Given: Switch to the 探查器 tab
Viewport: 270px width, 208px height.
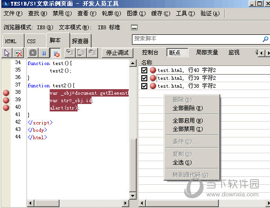Looking at the screenshot, I should [x=80, y=41].
